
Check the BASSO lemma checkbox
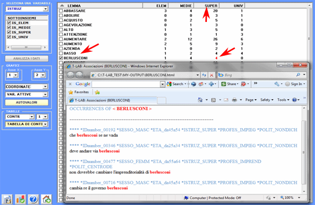pyautogui.click(x=61, y=53)
